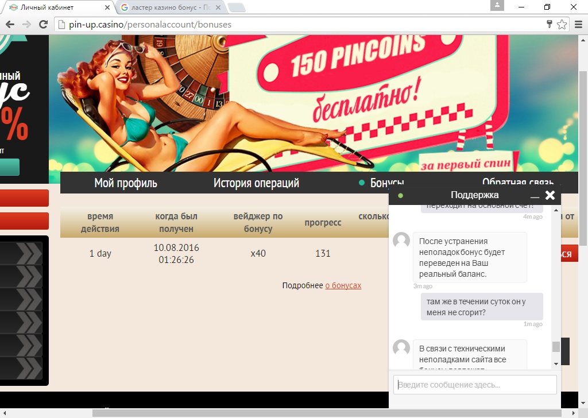Viewport: 588px width, 418px height.
Task: Click support agent avatar beside 'В связи'
Action: pos(401,347)
